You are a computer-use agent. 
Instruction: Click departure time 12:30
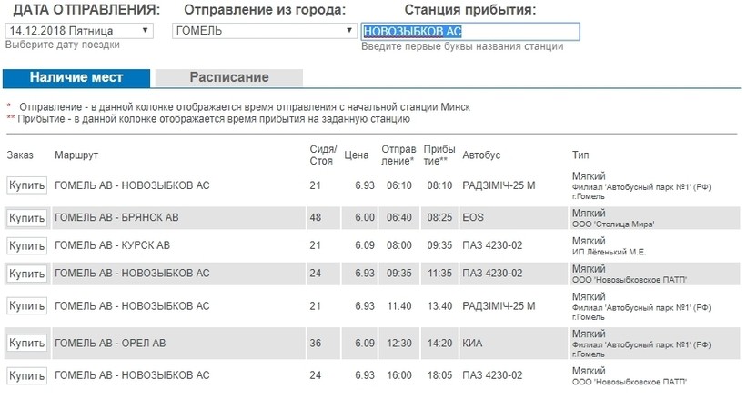tap(399, 343)
